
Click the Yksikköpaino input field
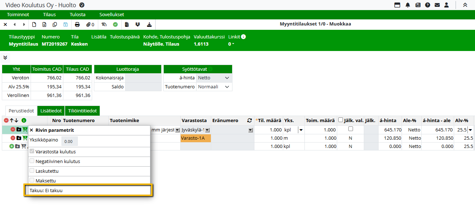click(69, 141)
